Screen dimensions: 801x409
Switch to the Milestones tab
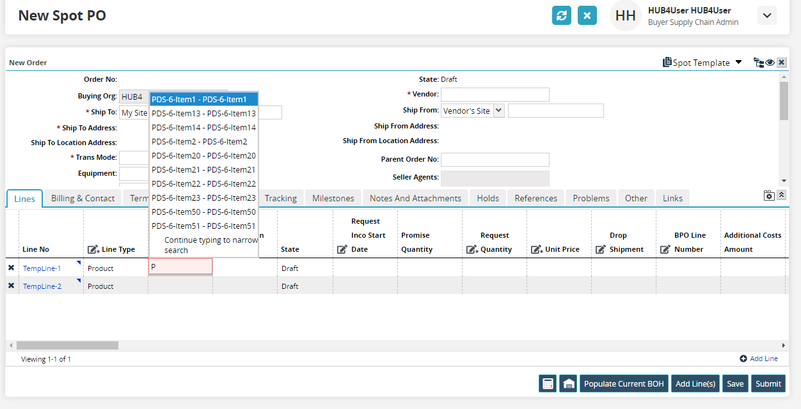[333, 198]
